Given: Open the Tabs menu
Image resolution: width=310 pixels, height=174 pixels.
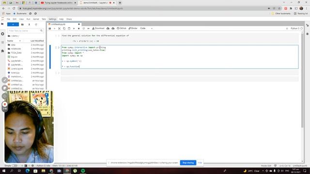Looking at the screenshot, I should (44, 19).
